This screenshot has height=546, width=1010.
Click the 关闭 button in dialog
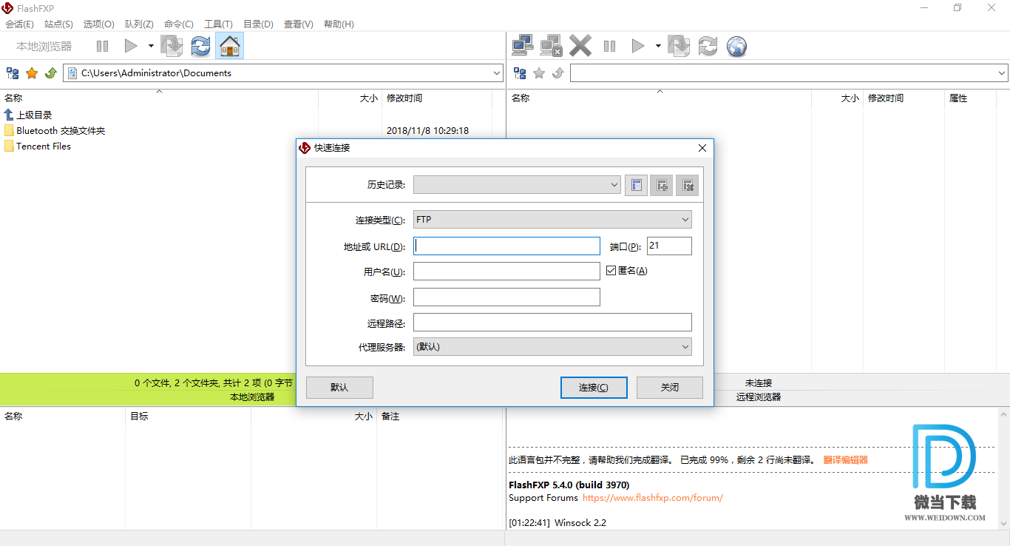670,388
